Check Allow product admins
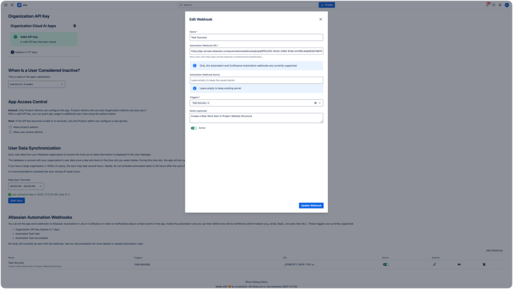This screenshot has height=289, width=513. pos(10,127)
